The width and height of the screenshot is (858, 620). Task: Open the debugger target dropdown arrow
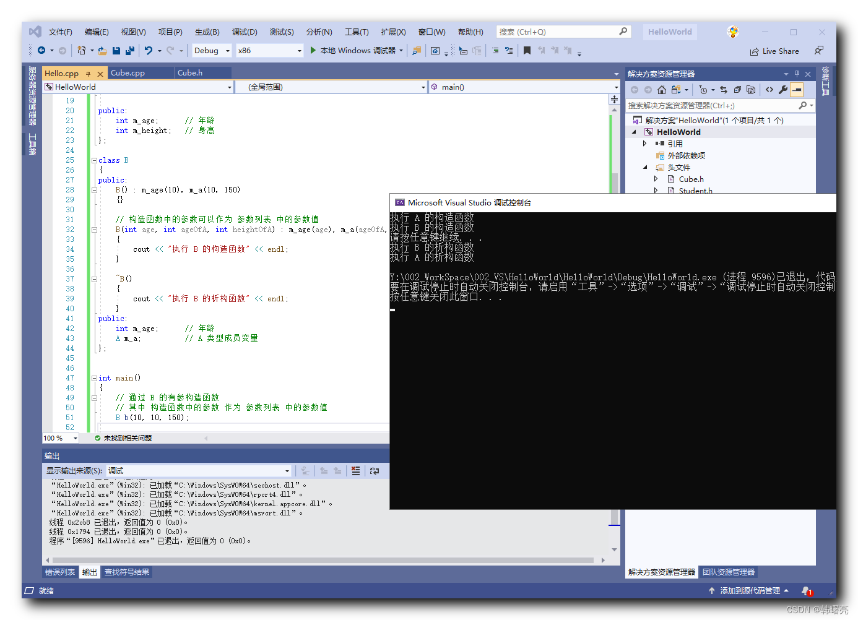tap(401, 51)
